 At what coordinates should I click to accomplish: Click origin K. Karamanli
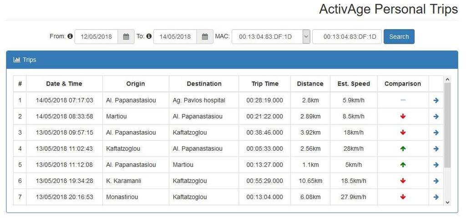(124, 181)
